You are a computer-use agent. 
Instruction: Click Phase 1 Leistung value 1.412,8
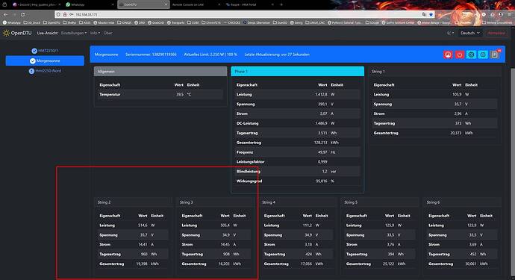pyautogui.click(x=321, y=94)
